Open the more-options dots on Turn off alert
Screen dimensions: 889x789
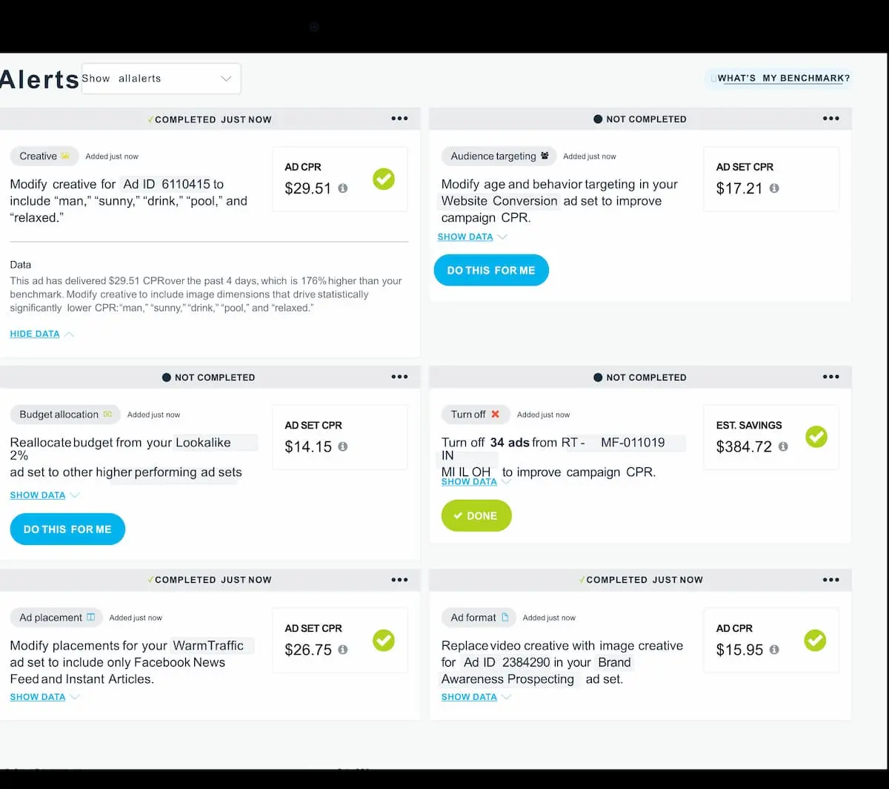point(830,377)
